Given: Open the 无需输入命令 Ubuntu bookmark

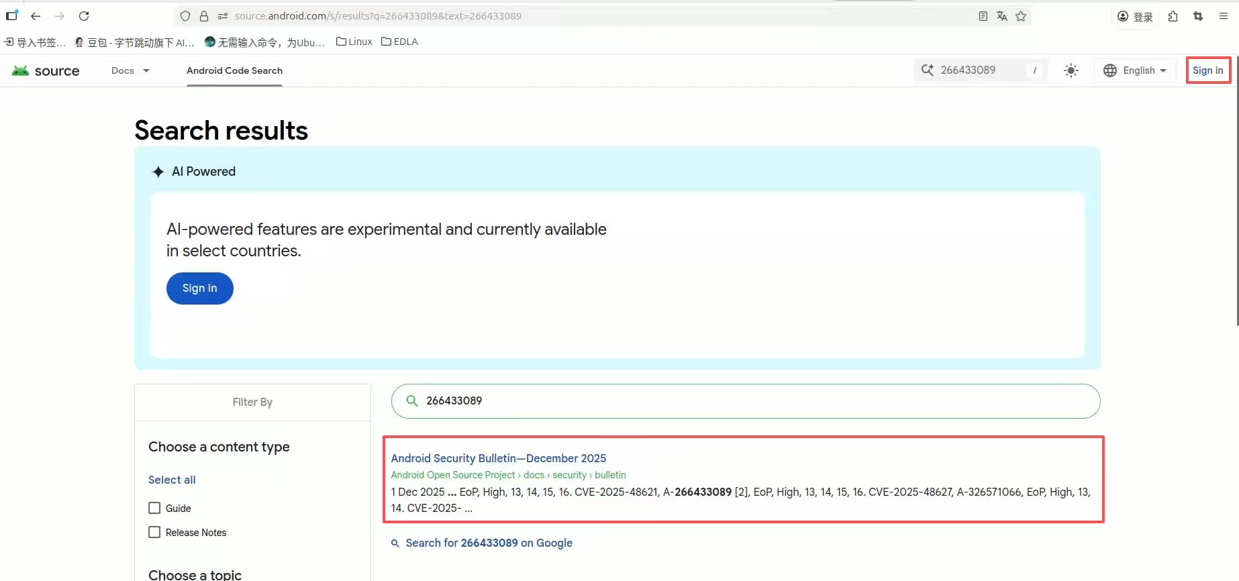Looking at the screenshot, I should click(x=264, y=42).
